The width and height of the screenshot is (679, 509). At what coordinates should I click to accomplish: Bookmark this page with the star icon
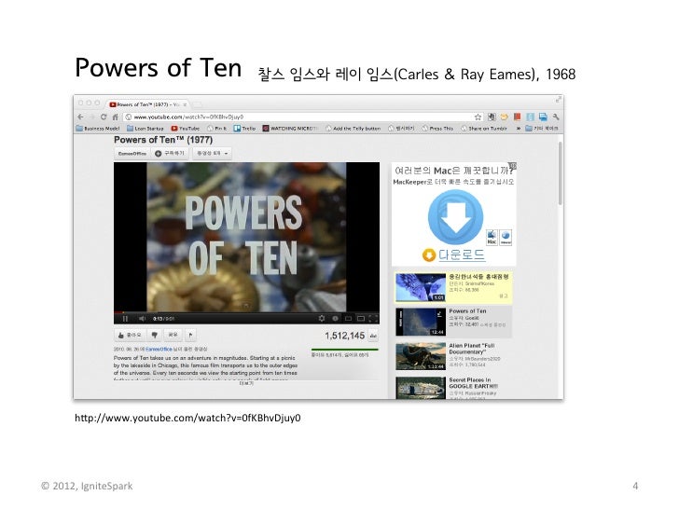point(478,117)
